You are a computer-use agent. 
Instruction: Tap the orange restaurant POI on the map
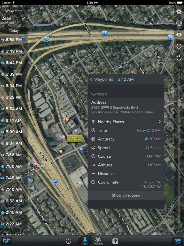tap(67, 119)
